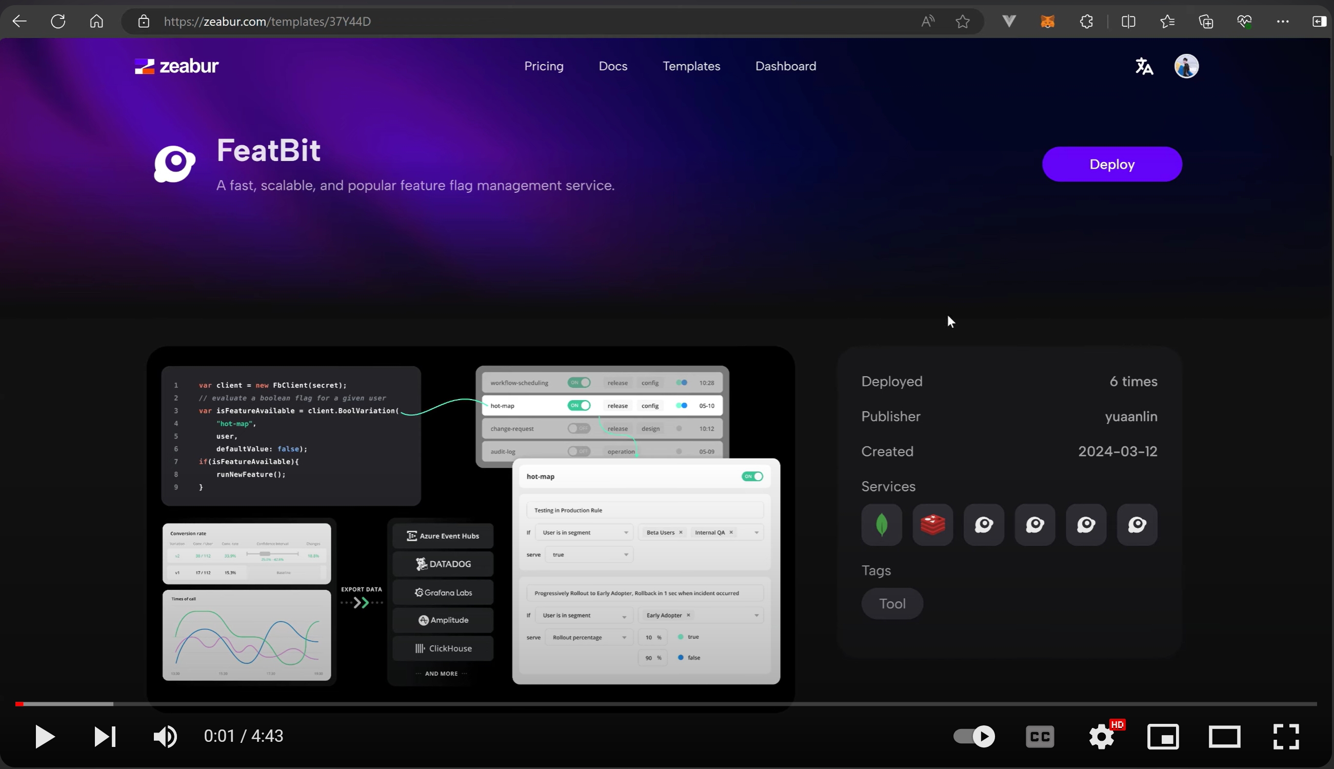The height and width of the screenshot is (769, 1334).
Task: Open the Extensions puzzle icon
Action: coord(1086,21)
